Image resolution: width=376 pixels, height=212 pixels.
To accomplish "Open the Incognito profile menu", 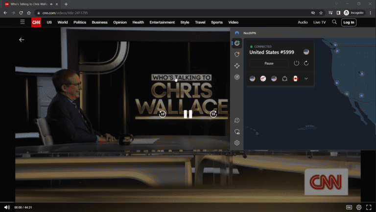I will (353, 12).
